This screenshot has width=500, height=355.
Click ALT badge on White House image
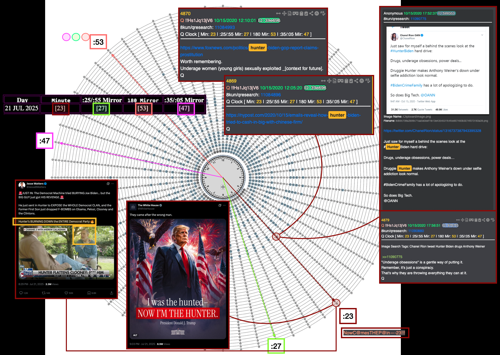(135, 335)
